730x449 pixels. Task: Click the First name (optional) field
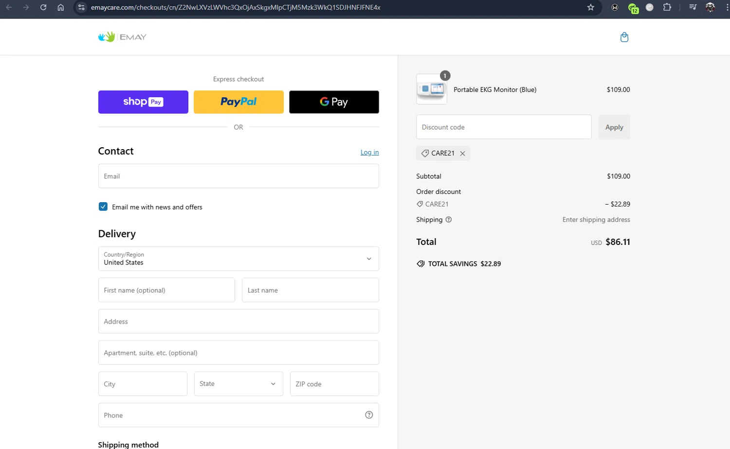166,290
